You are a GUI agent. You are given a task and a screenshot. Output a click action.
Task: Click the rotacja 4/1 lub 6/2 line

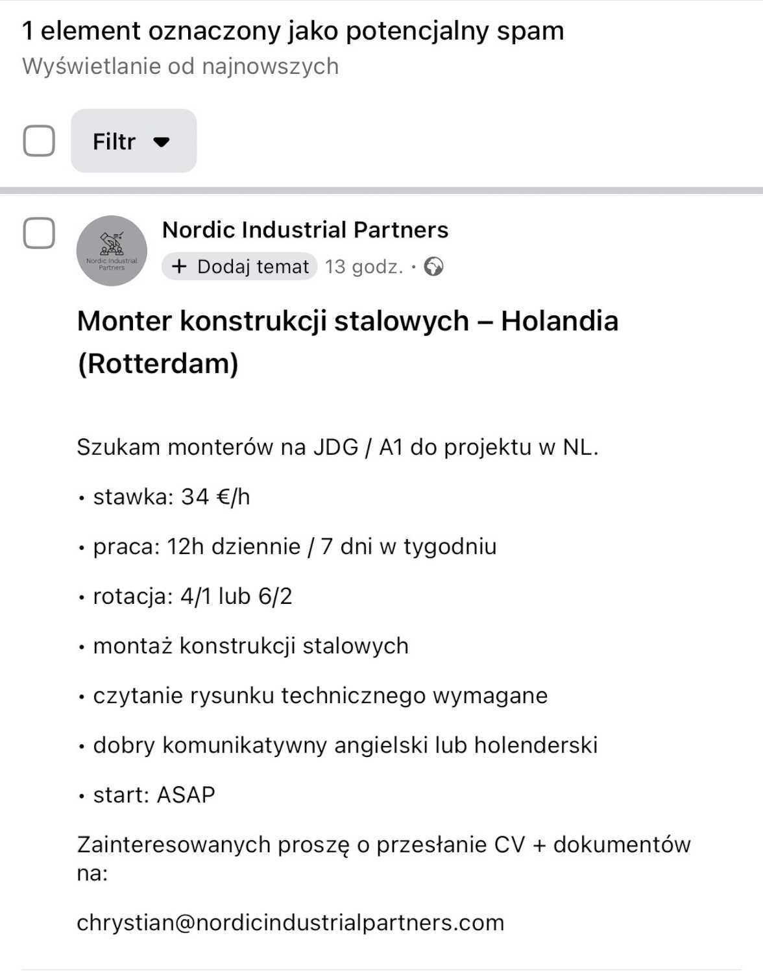click(192, 596)
